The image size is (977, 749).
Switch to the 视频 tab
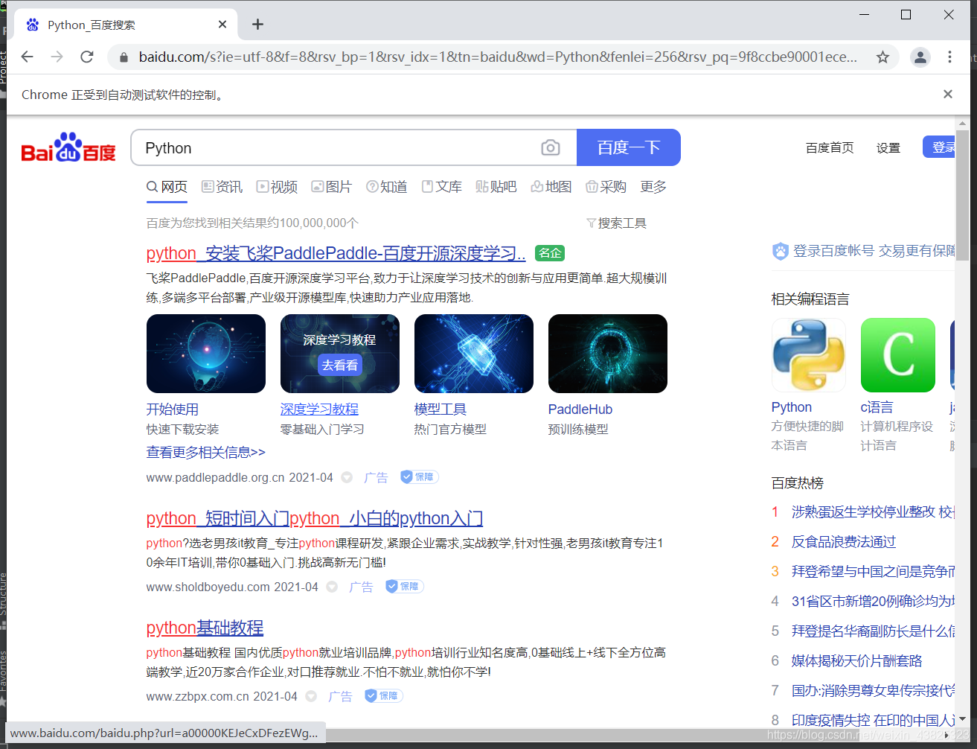[277, 187]
